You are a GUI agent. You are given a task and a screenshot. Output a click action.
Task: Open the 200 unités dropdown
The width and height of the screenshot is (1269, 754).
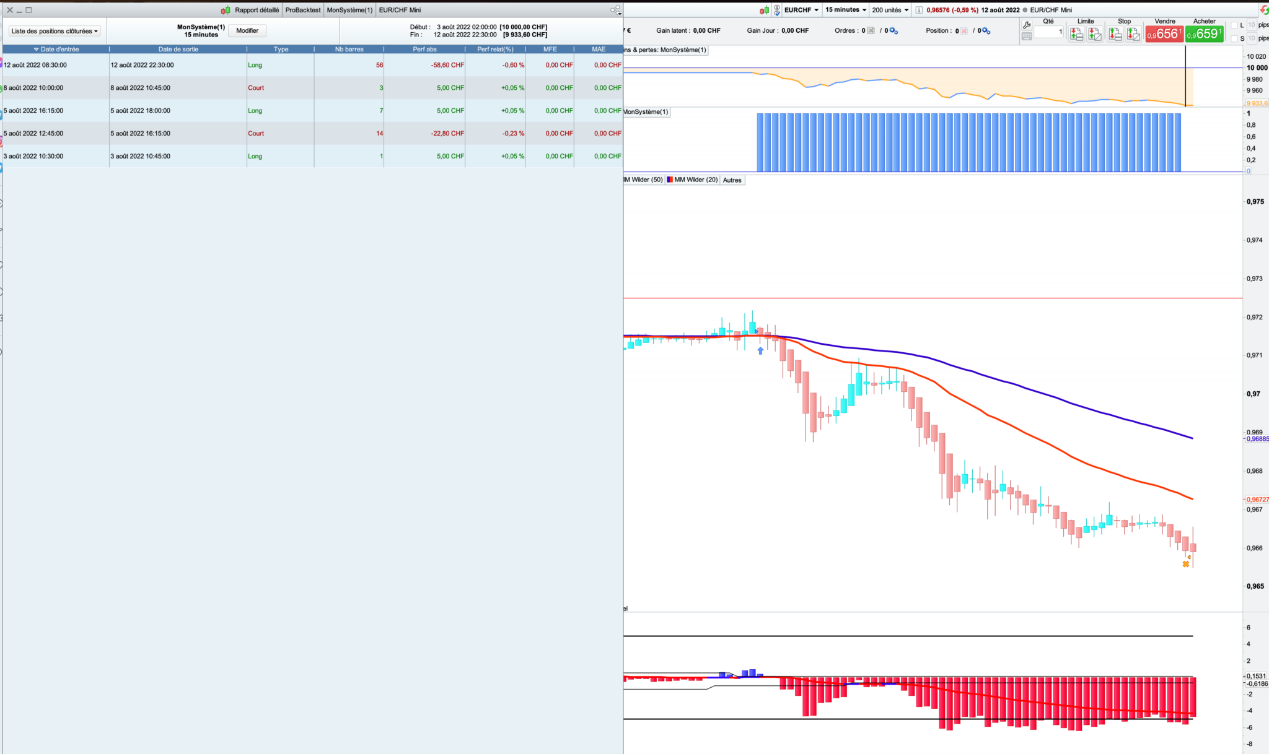coord(890,10)
